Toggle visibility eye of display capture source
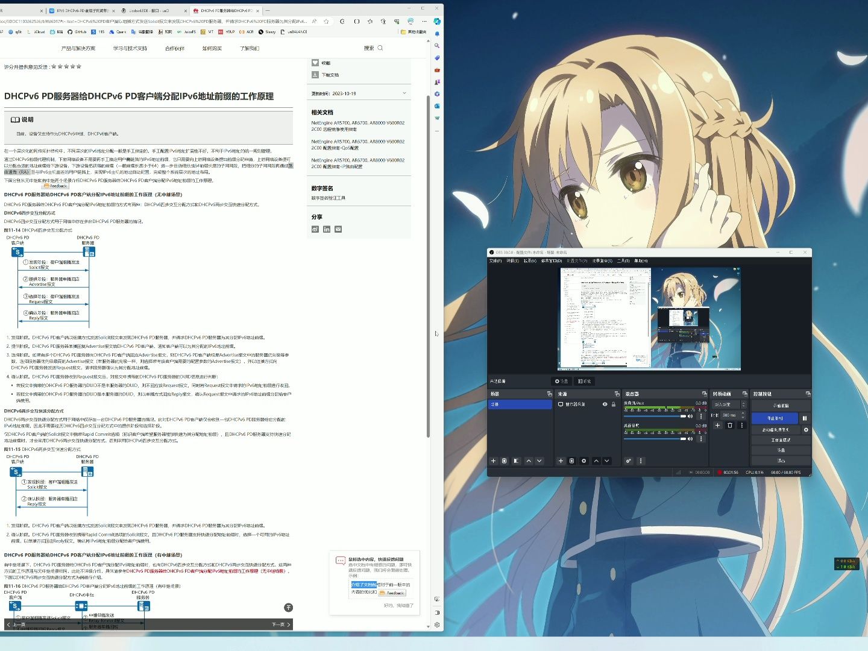 pos(605,404)
